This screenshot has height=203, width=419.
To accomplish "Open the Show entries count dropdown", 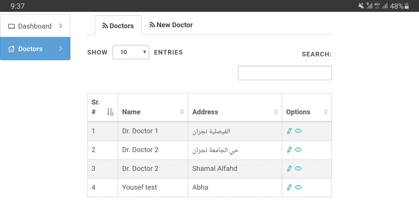I will tap(131, 52).
